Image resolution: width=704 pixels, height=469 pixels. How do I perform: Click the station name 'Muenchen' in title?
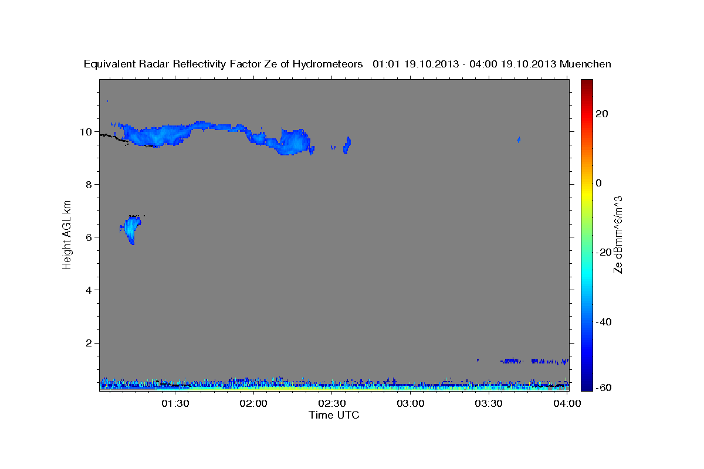point(585,64)
